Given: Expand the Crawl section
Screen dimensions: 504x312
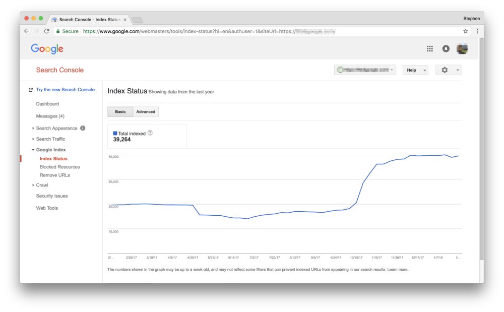Looking at the screenshot, I should [x=42, y=185].
